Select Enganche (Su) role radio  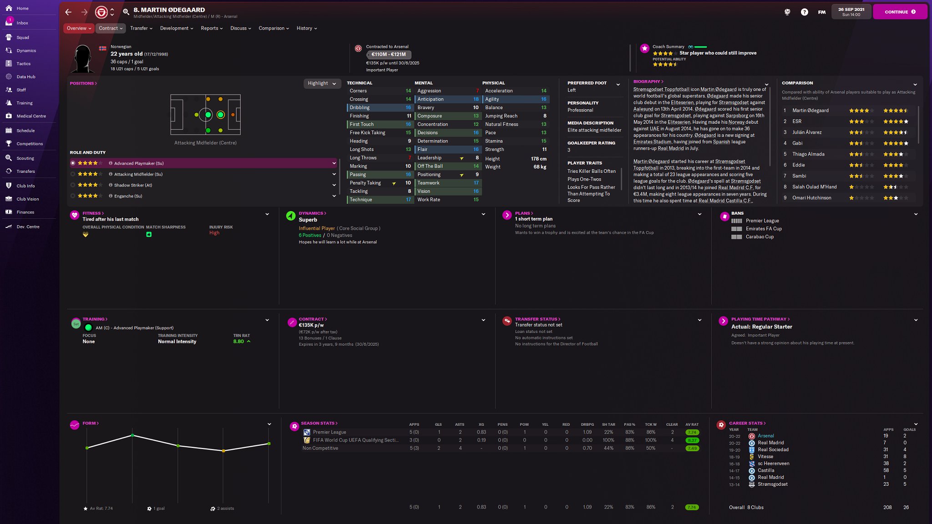tap(73, 196)
